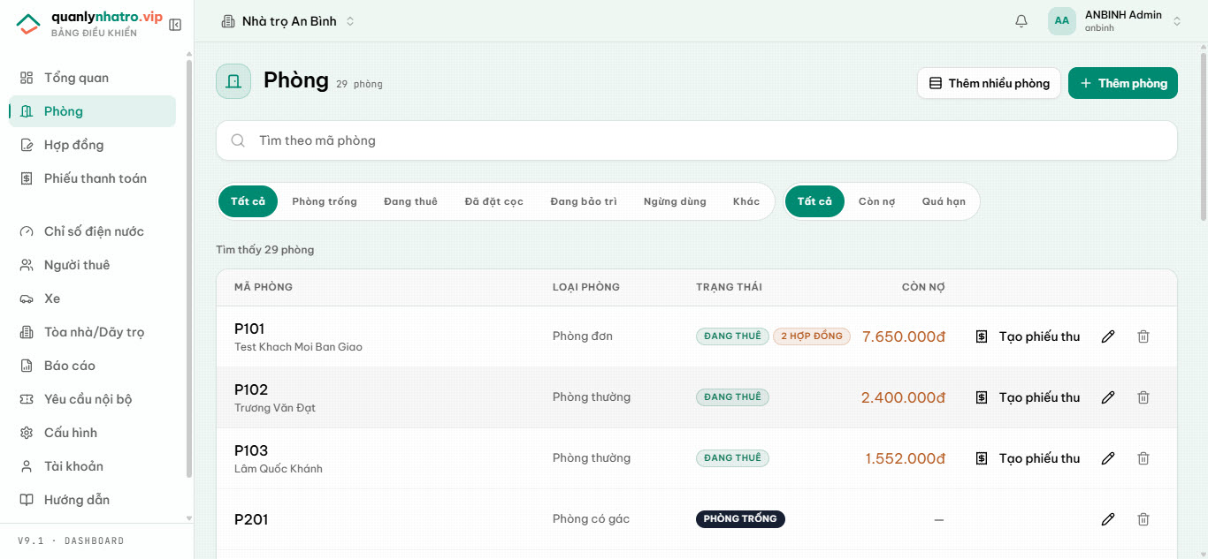The image size is (1208, 559).
Task: Edit room P101 pencil icon
Action: [1108, 336]
